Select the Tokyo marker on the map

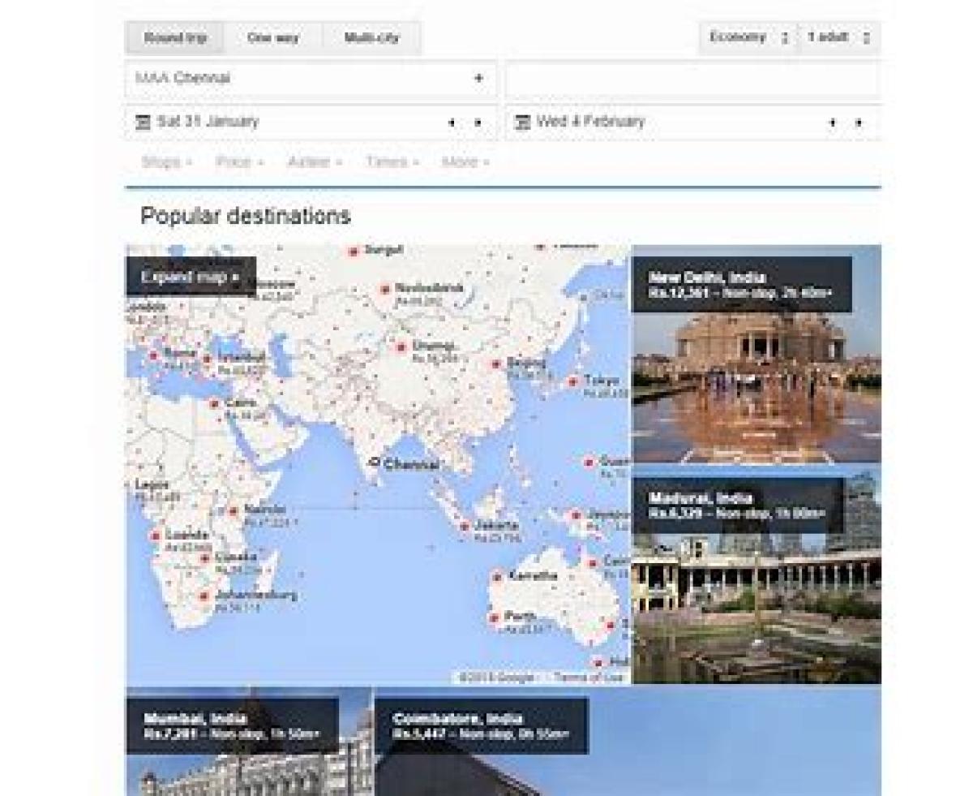tap(572, 381)
